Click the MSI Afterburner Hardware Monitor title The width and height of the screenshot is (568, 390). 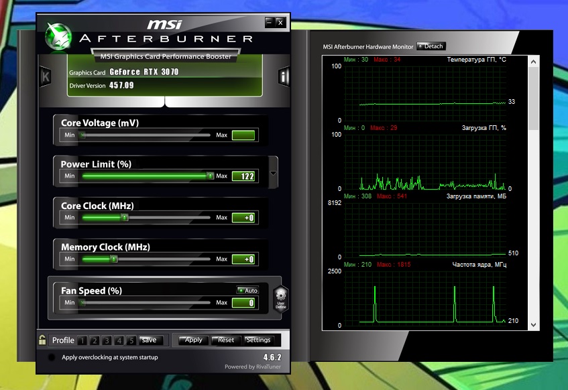tap(367, 47)
